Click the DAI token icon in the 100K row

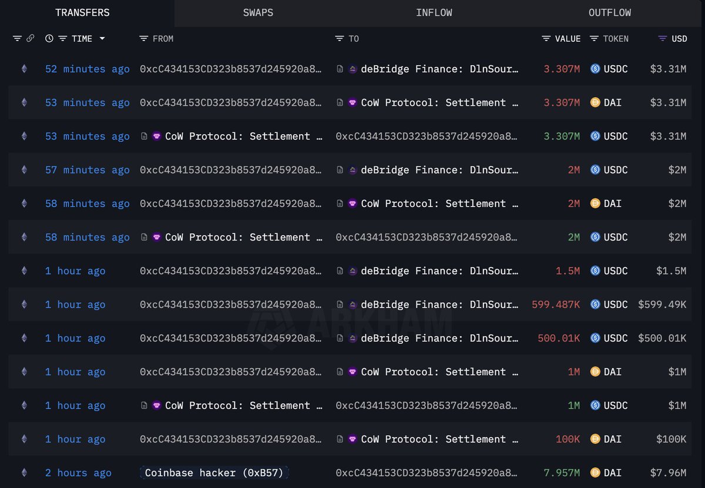tap(595, 439)
